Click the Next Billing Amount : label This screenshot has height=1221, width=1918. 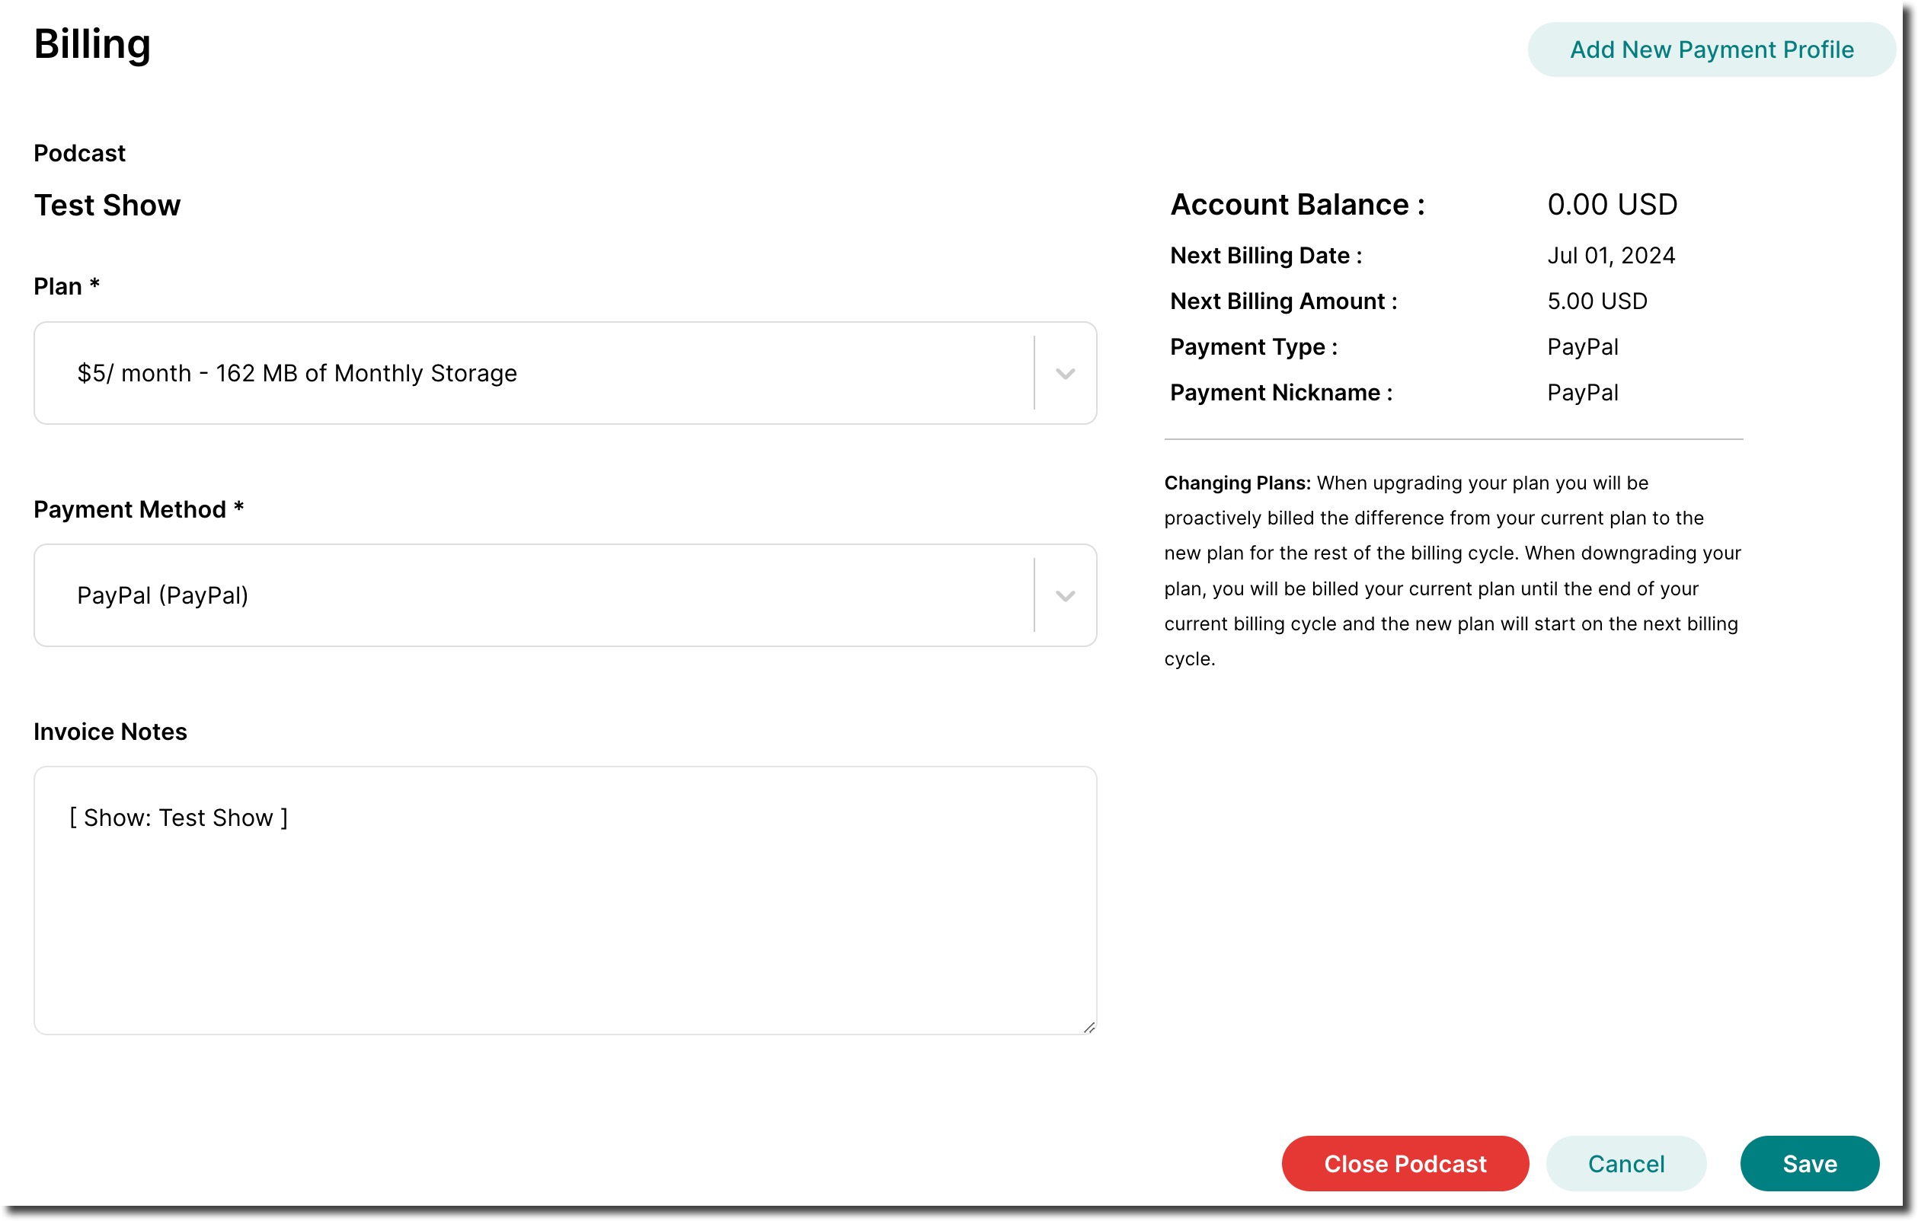(1283, 301)
